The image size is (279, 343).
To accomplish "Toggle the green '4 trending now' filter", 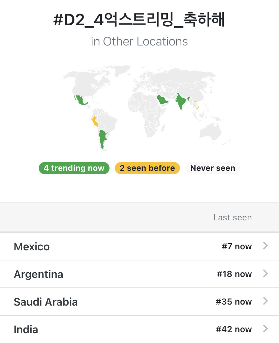I will click(x=74, y=168).
